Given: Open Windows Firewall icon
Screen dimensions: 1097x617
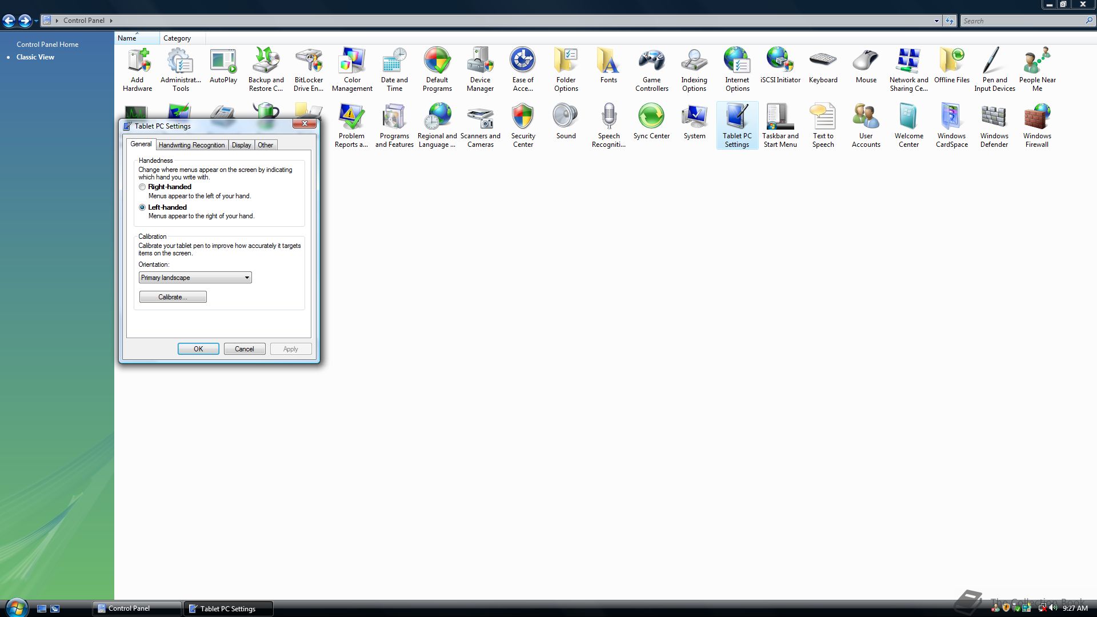Looking at the screenshot, I should 1038,125.
